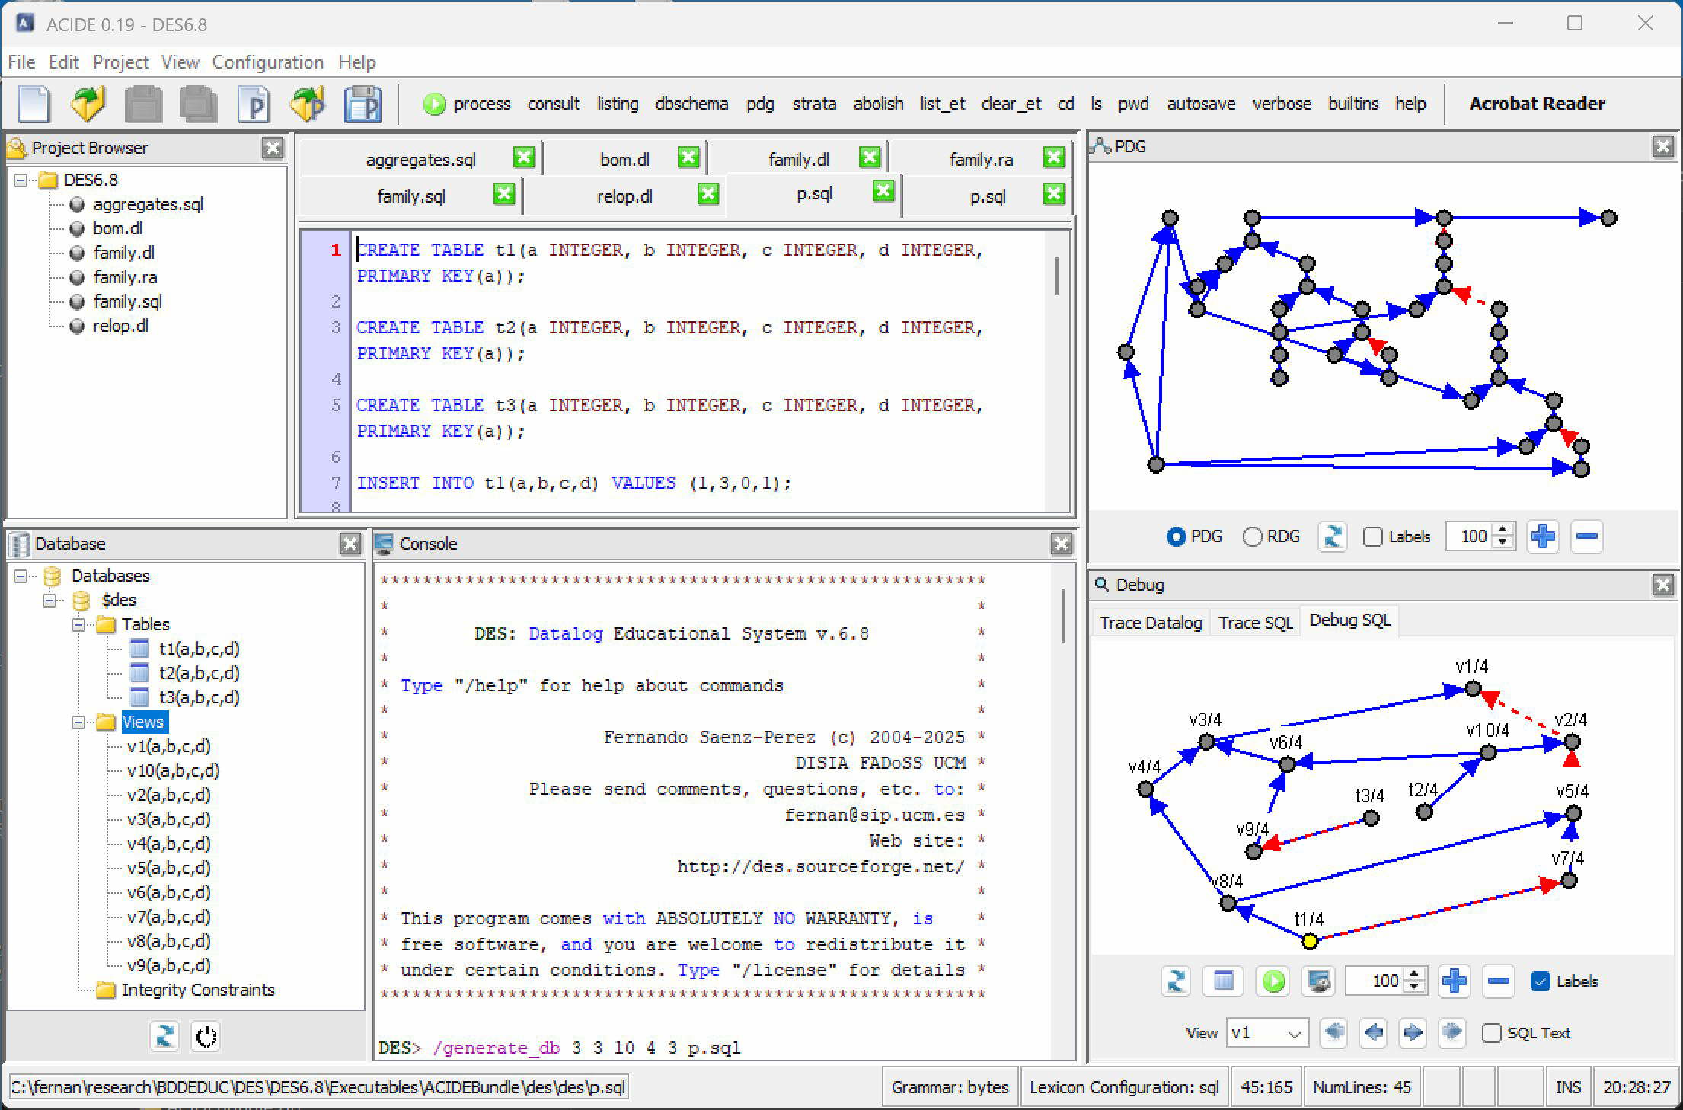Switch to the family.dl editor tab
1683x1110 pixels.
[798, 159]
